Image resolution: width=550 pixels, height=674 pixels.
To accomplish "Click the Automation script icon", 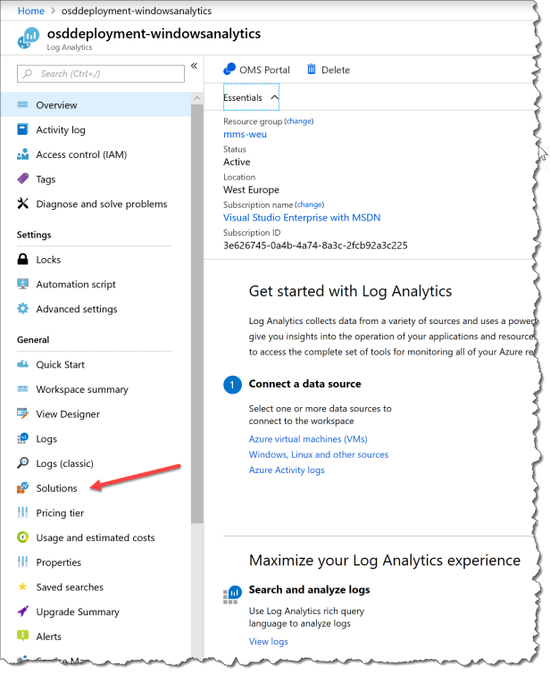I will tap(22, 284).
